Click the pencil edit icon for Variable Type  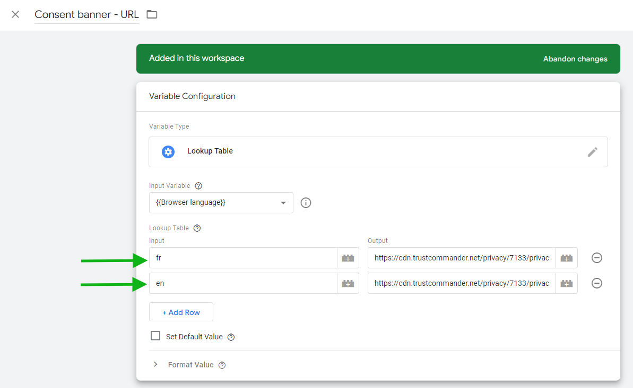[x=592, y=152]
